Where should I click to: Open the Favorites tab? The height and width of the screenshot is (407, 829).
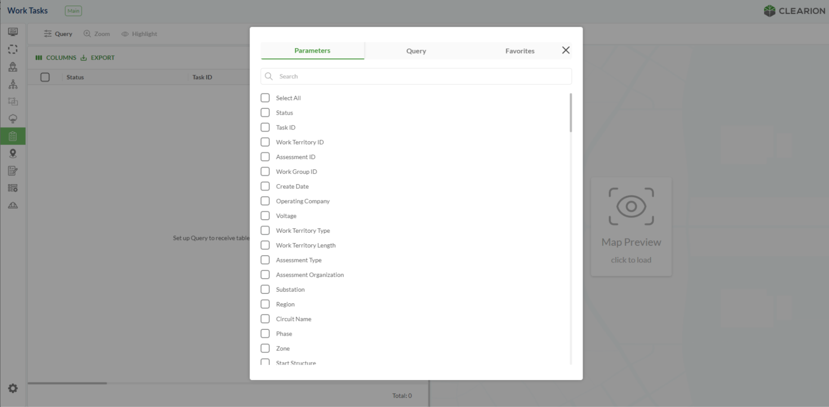point(520,51)
